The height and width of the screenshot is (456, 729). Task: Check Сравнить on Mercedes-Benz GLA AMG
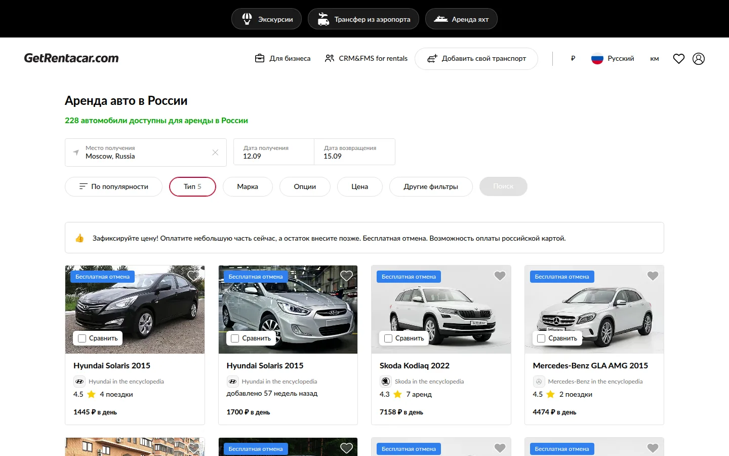point(541,338)
